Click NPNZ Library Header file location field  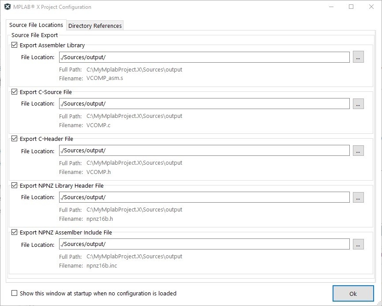point(204,197)
